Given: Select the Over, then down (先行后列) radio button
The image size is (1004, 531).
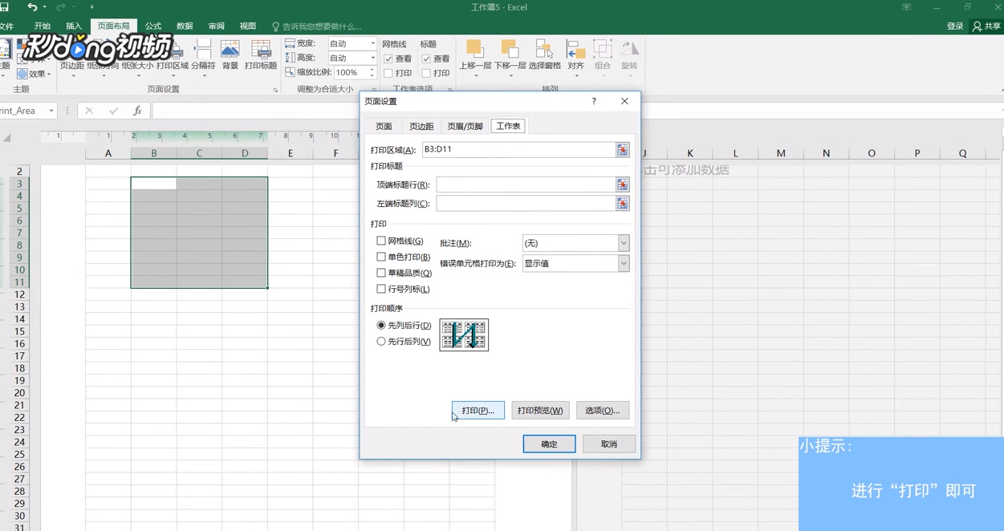Looking at the screenshot, I should (381, 342).
